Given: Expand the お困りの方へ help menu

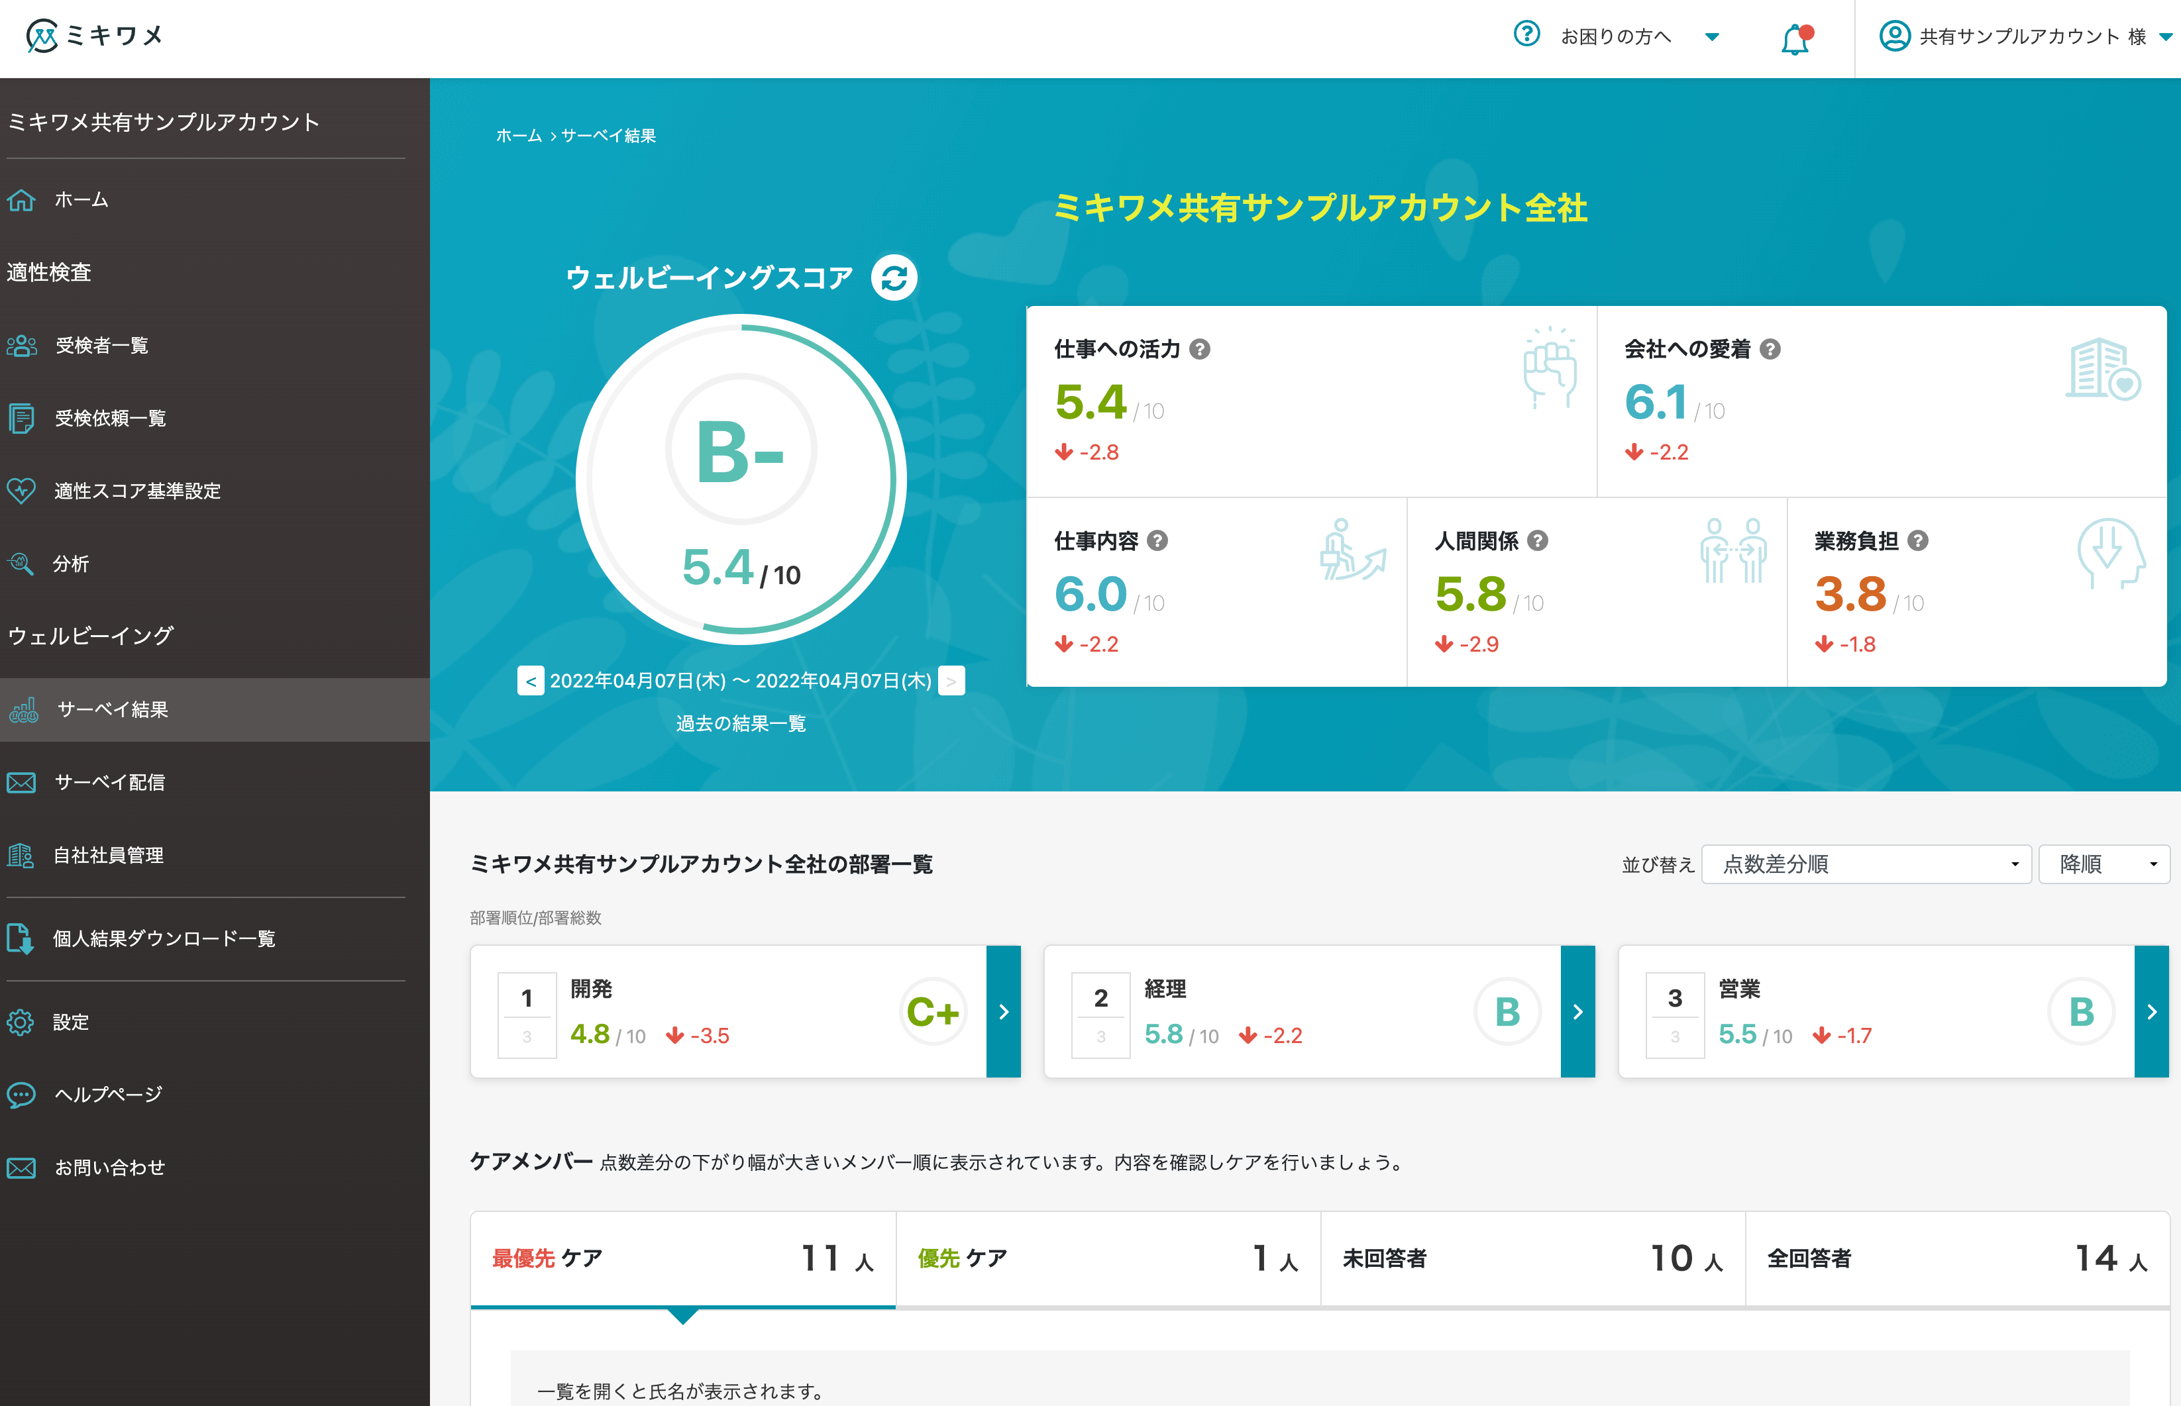Looking at the screenshot, I should pyautogui.click(x=1616, y=36).
